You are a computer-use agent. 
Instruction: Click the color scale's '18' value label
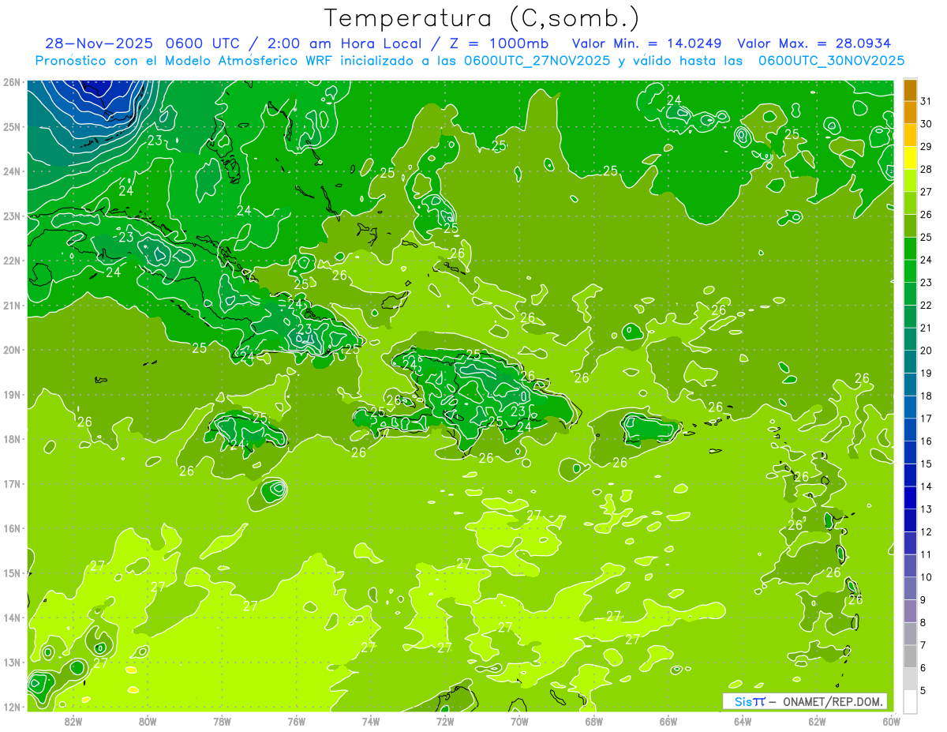[x=926, y=396]
